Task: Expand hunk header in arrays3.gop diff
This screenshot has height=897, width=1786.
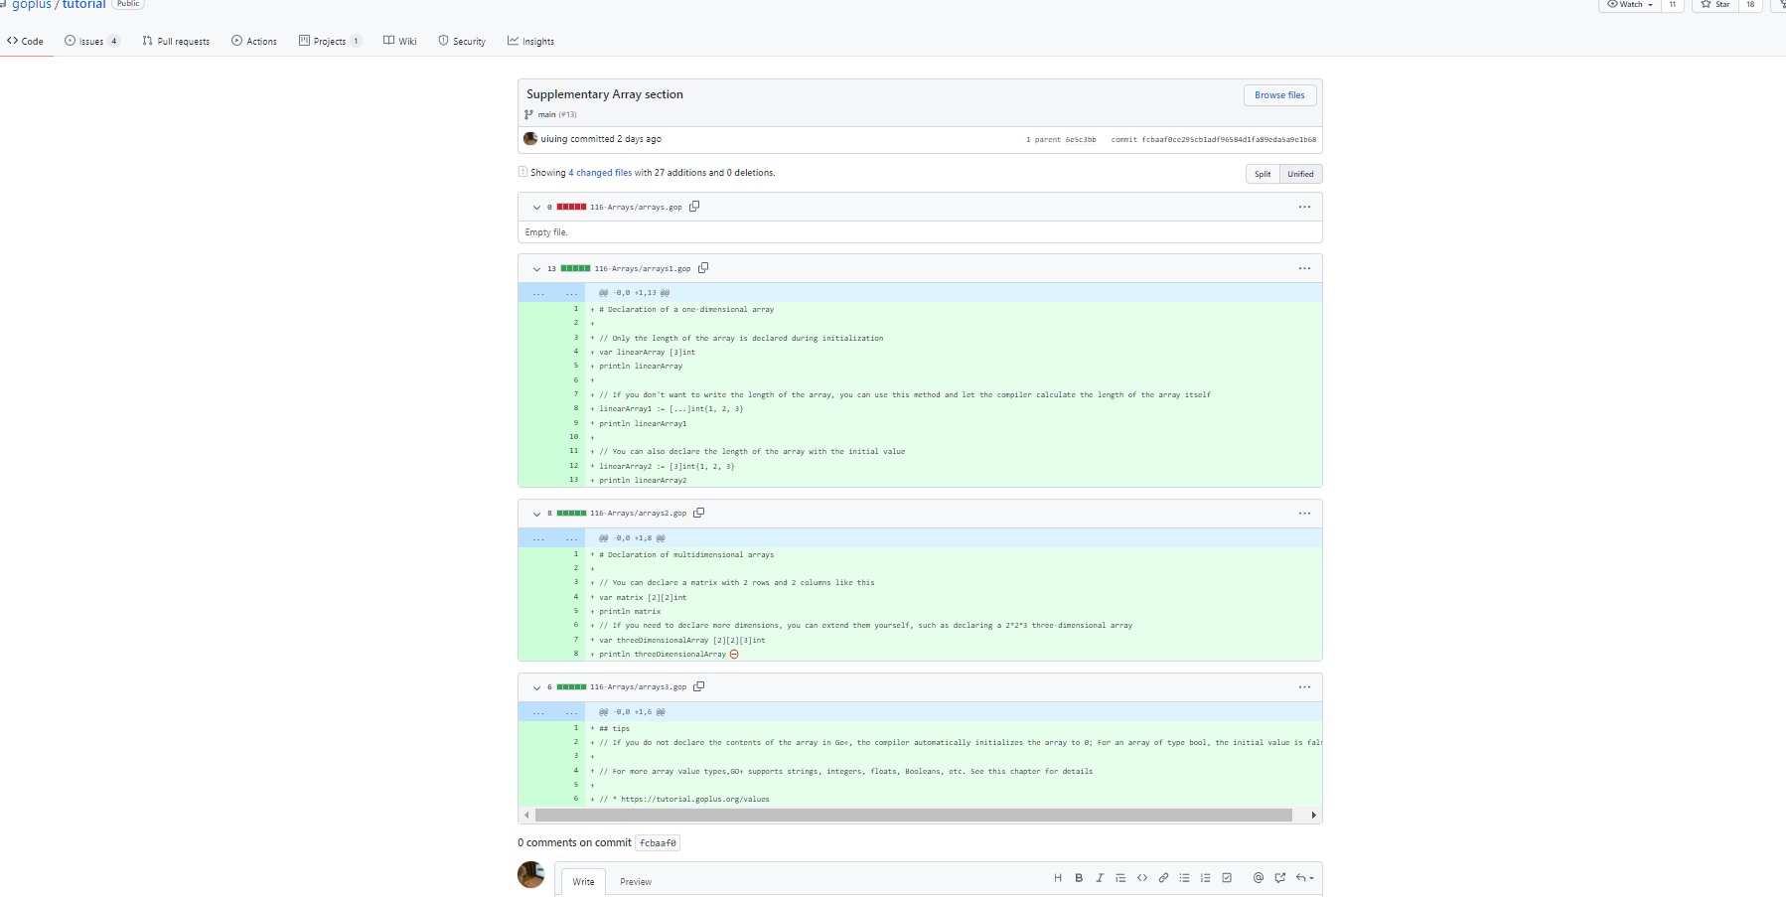Action: pos(551,712)
